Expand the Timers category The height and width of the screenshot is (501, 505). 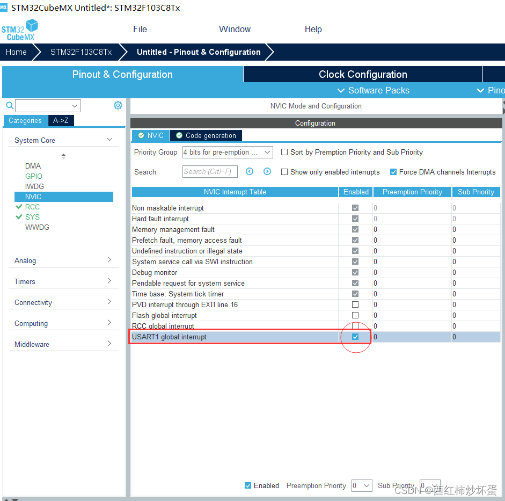coord(109,281)
